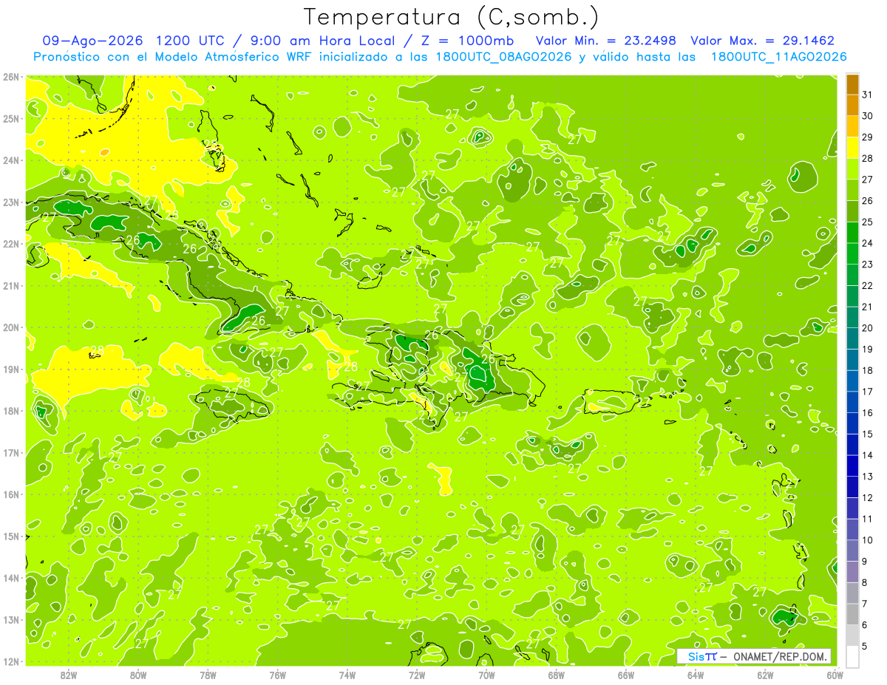Click the "72W" longitude axis label
887x685 pixels.
(x=417, y=675)
